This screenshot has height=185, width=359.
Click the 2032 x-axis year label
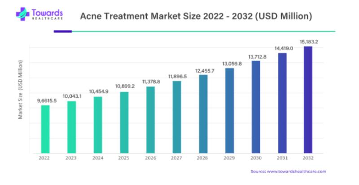(308, 158)
